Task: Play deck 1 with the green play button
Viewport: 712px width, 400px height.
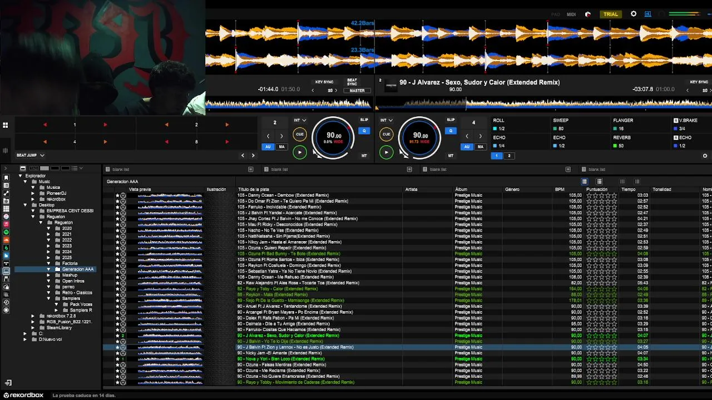Action: (299, 152)
